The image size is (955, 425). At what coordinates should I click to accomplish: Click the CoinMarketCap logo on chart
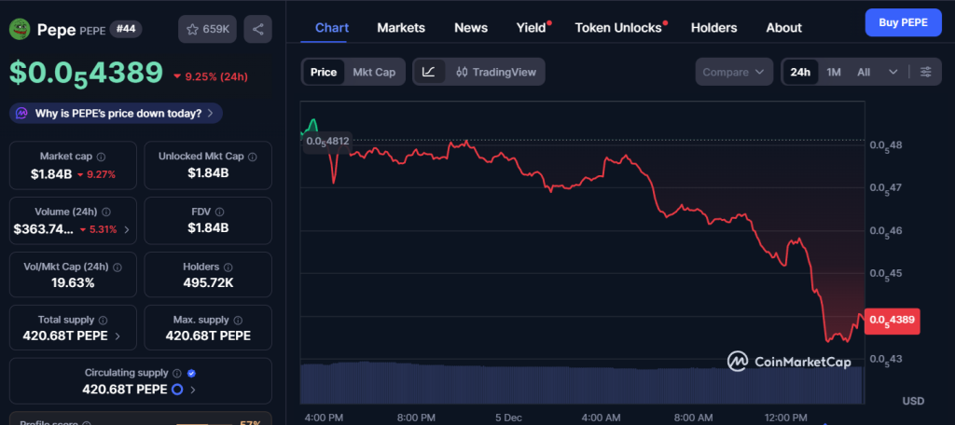pos(789,361)
